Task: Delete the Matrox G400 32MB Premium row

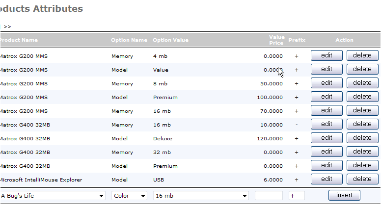Action: 362,166
